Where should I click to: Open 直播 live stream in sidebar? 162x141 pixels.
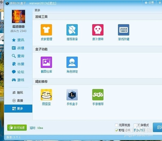click(x=18, y=101)
